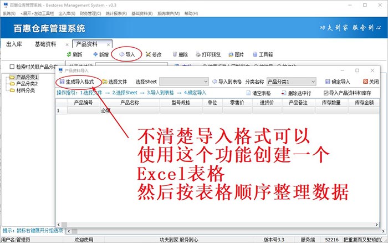Click the import dialog horizontal scrollbar
This screenshot has height=243, width=388.
218,225
